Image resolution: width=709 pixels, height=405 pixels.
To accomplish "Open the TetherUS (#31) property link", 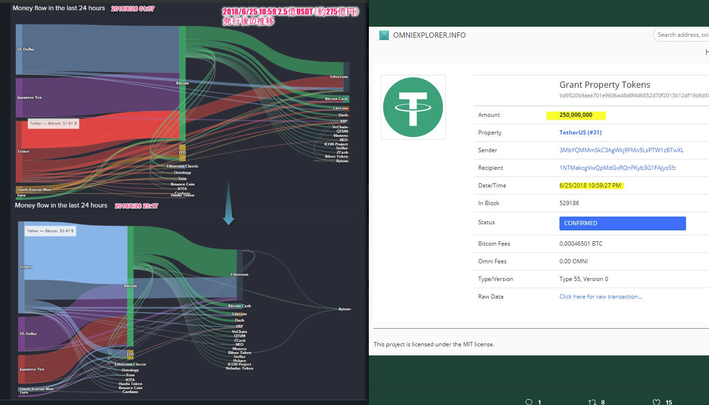I will (x=580, y=132).
